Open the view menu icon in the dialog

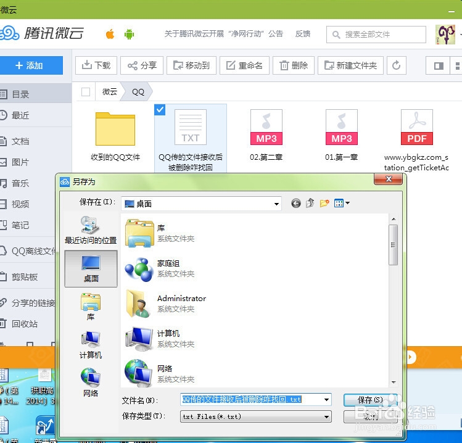[342, 203]
